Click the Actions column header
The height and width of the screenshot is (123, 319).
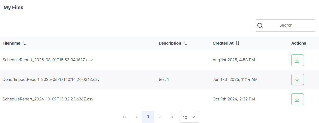[x=299, y=43]
